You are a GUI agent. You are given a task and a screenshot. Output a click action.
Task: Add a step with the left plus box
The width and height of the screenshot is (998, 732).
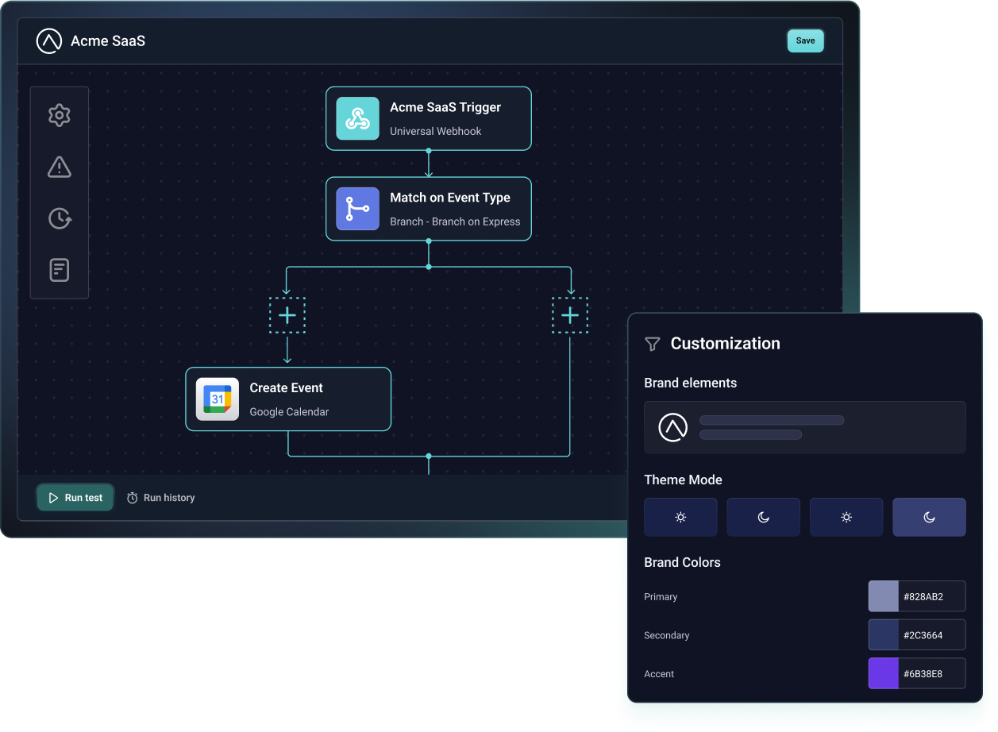(x=287, y=315)
